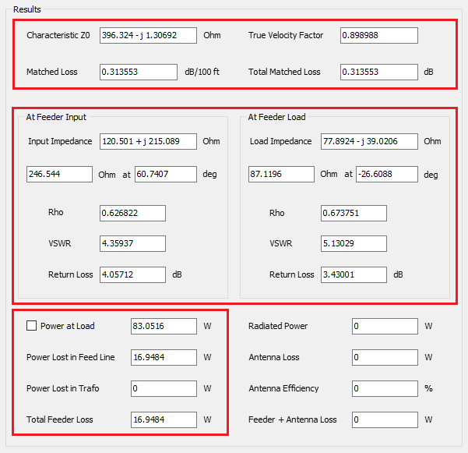The width and height of the screenshot is (468, 453).
Task: Click the Input Impedance value field
Action: 148,141
